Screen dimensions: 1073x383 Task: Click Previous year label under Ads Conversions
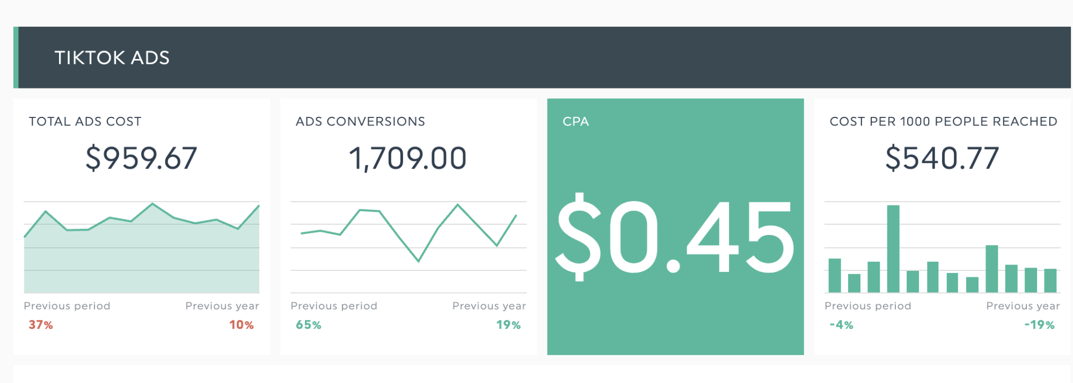point(489,306)
